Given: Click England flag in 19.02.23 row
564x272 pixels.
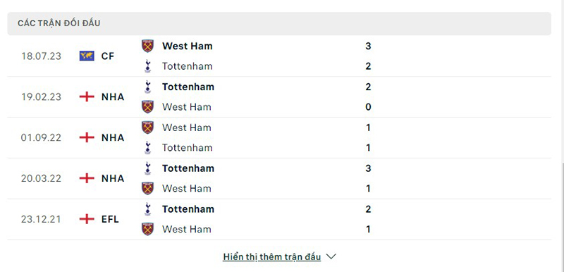Looking at the screenshot, I should [x=87, y=97].
